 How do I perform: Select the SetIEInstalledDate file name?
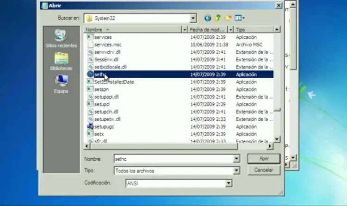point(114,82)
